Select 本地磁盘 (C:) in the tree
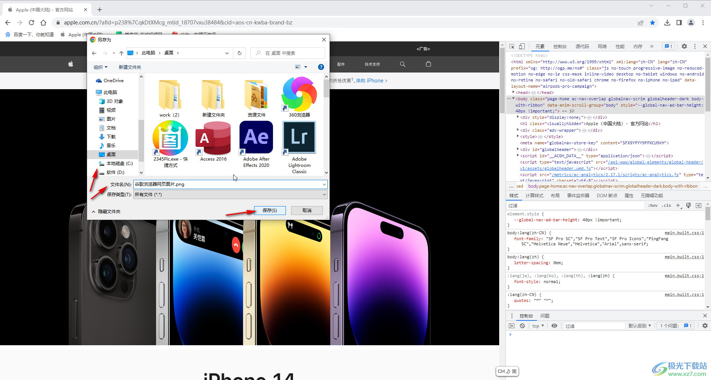711x380 pixels. coord(116,163)
